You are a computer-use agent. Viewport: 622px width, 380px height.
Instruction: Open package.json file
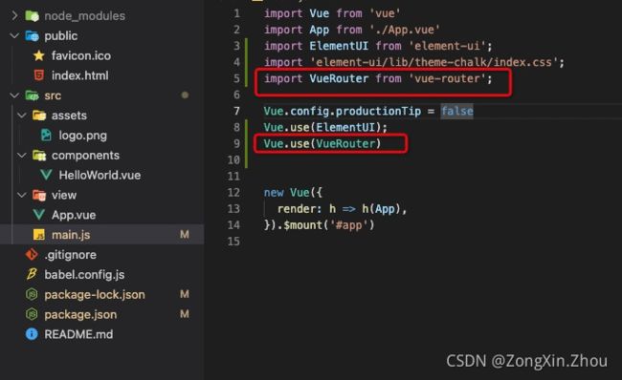[80, 315]
